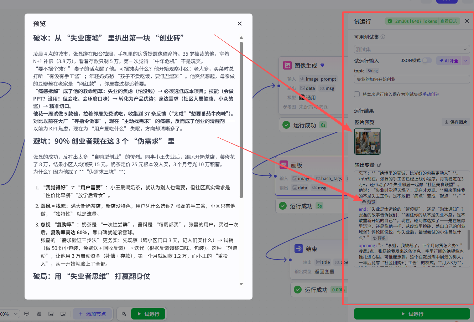Click the heading 避坑:90% 创业者栽在这 3 个"伪需求"里
Image resolution: width=474 pixels, height=322 pixels.
tap(104, 141)
